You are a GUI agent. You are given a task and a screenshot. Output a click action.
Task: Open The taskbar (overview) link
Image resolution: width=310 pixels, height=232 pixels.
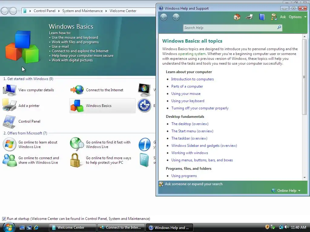[189, 138]
